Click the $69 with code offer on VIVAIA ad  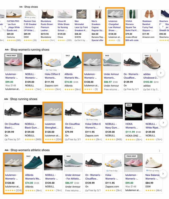pos(132,40)
